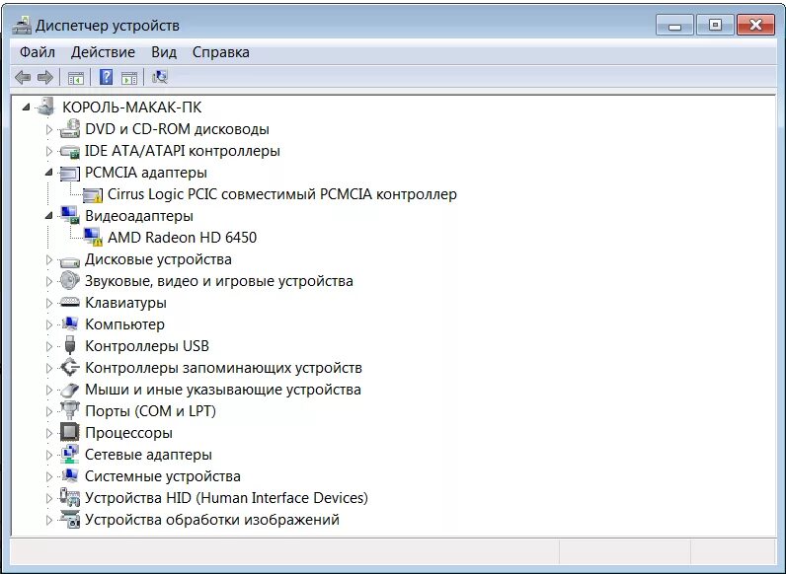
Task: Expand DVD и CD-ROM дисководы
Action: 48,129
